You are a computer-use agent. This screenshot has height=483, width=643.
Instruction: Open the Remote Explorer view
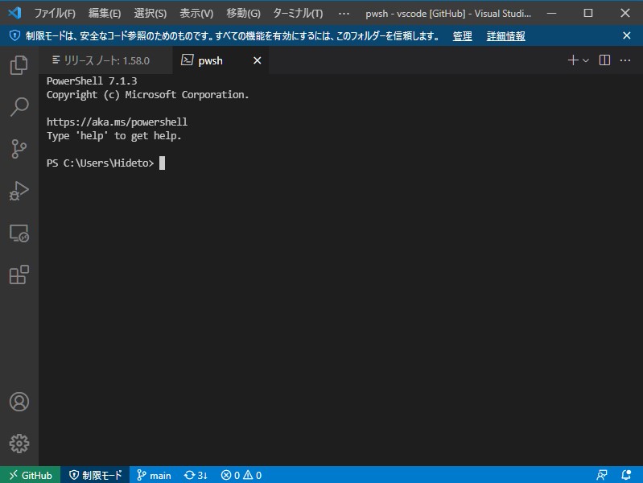coord(19,233)
